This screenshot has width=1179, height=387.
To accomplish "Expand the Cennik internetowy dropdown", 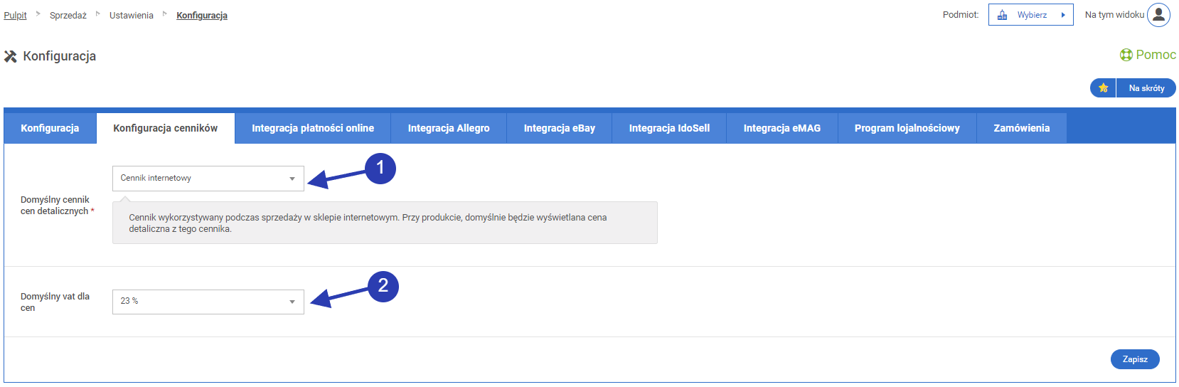I will click(x=292, y=179).
